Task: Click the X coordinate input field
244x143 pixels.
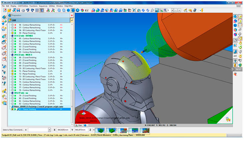Action: coord(63,130)
